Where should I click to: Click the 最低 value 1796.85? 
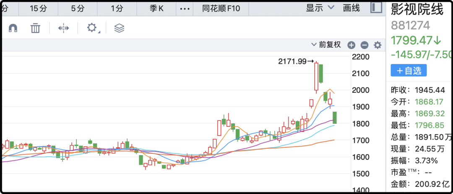click(430, 125)
